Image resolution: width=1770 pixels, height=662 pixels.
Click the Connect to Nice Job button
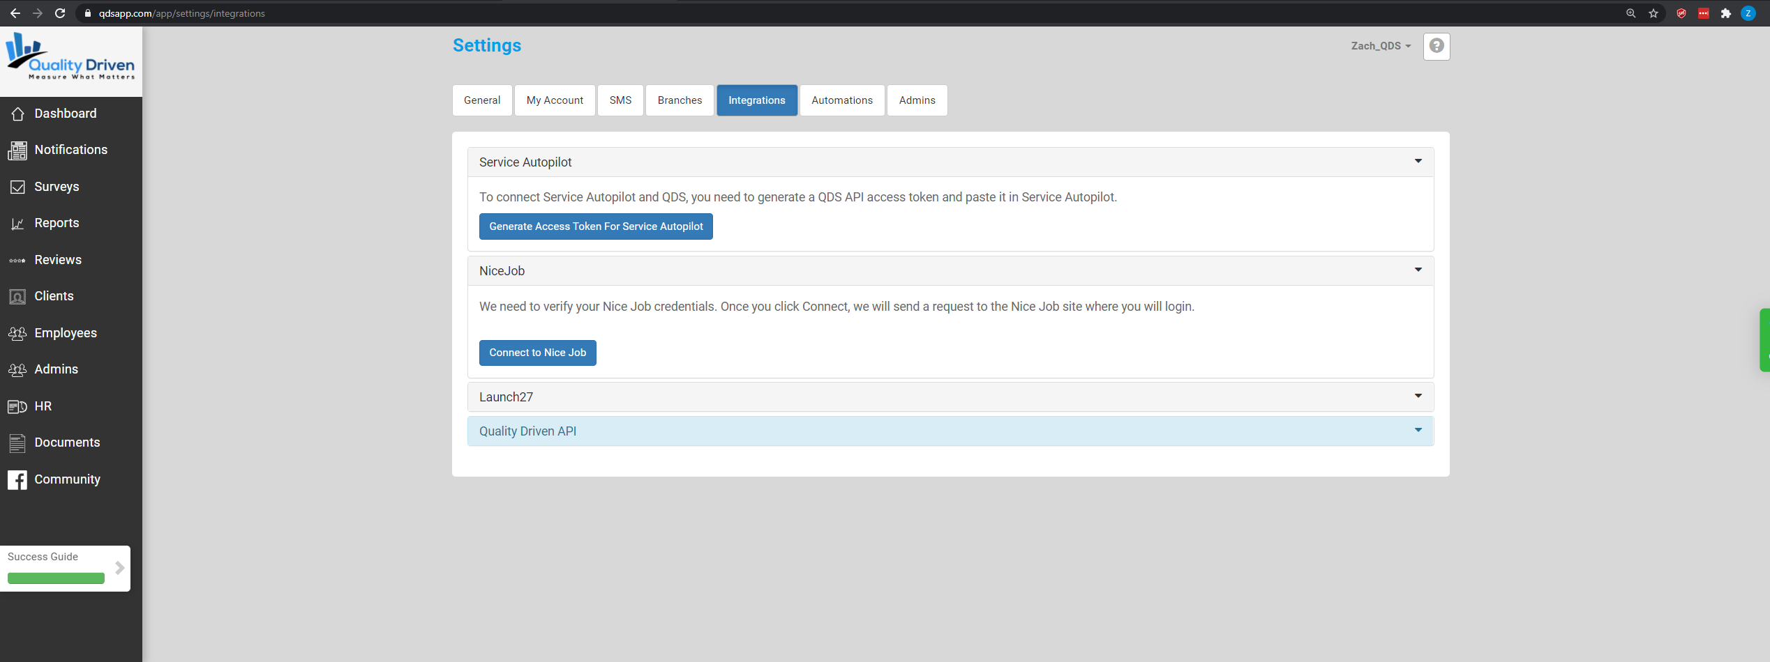point(538,353)
